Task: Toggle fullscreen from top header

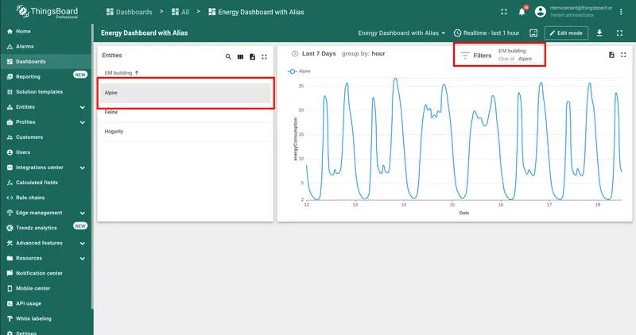Action: 504,12
